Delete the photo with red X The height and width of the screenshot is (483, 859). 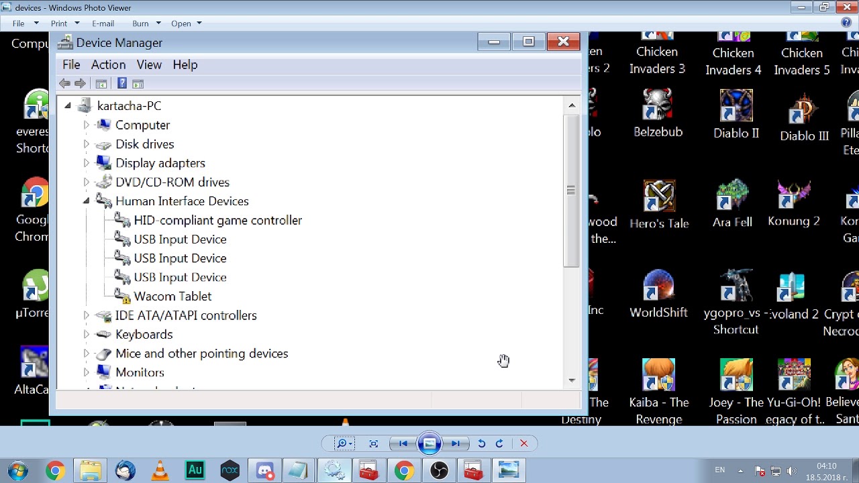(524, 443)
